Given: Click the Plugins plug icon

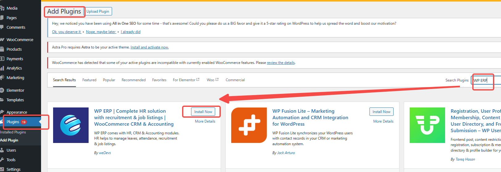Looking at the screenshot, I should (2, 122).
